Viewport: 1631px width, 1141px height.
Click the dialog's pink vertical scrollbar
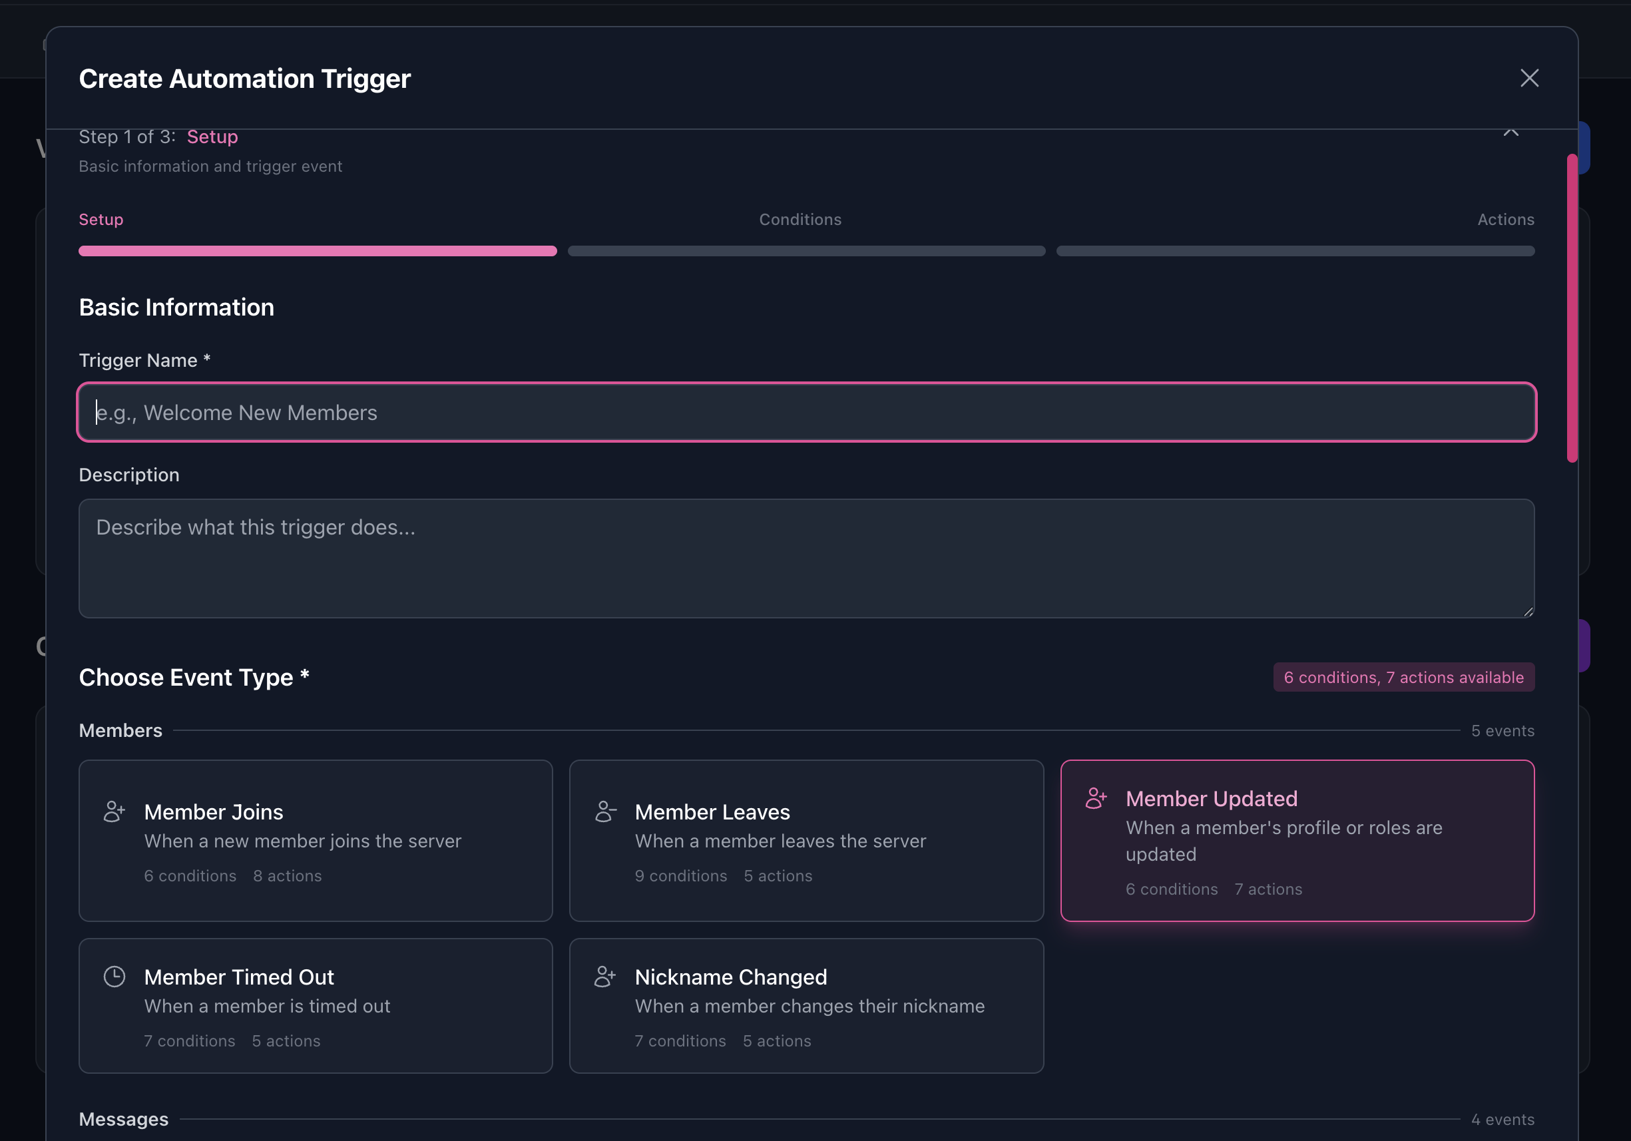1572,308
